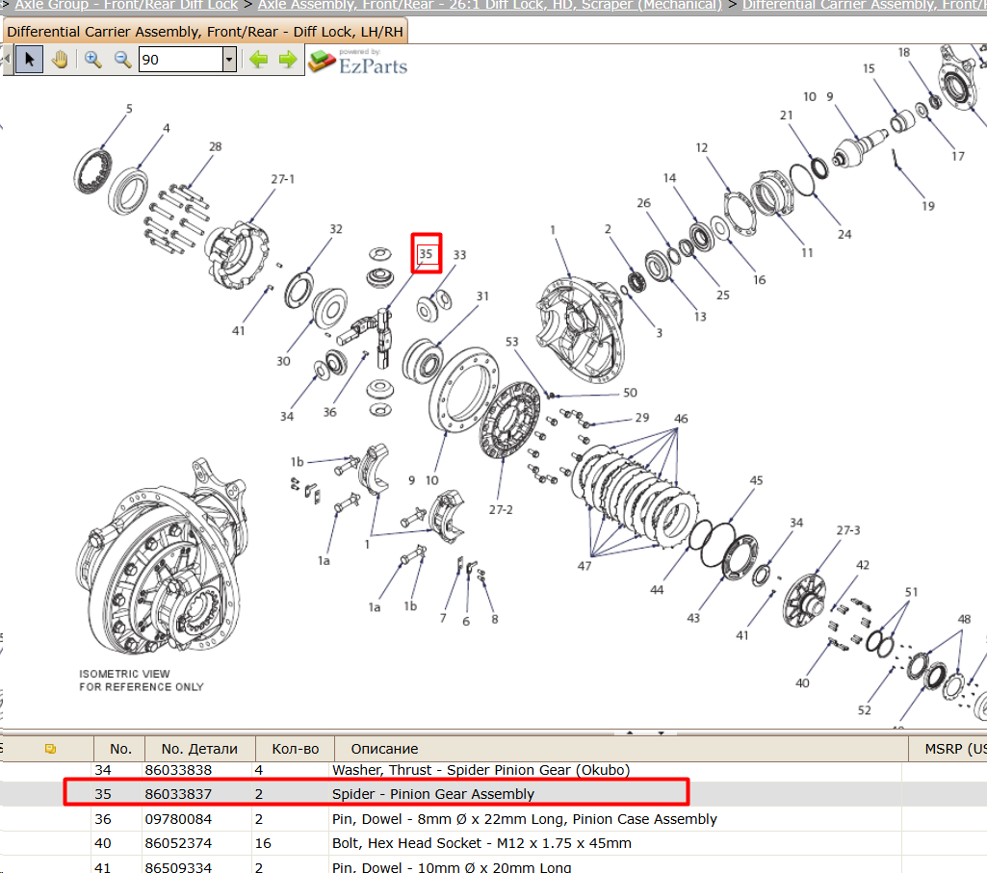Click callout number 19 in diagram
Screen dimensions: 987x873
tap(928, 206)
